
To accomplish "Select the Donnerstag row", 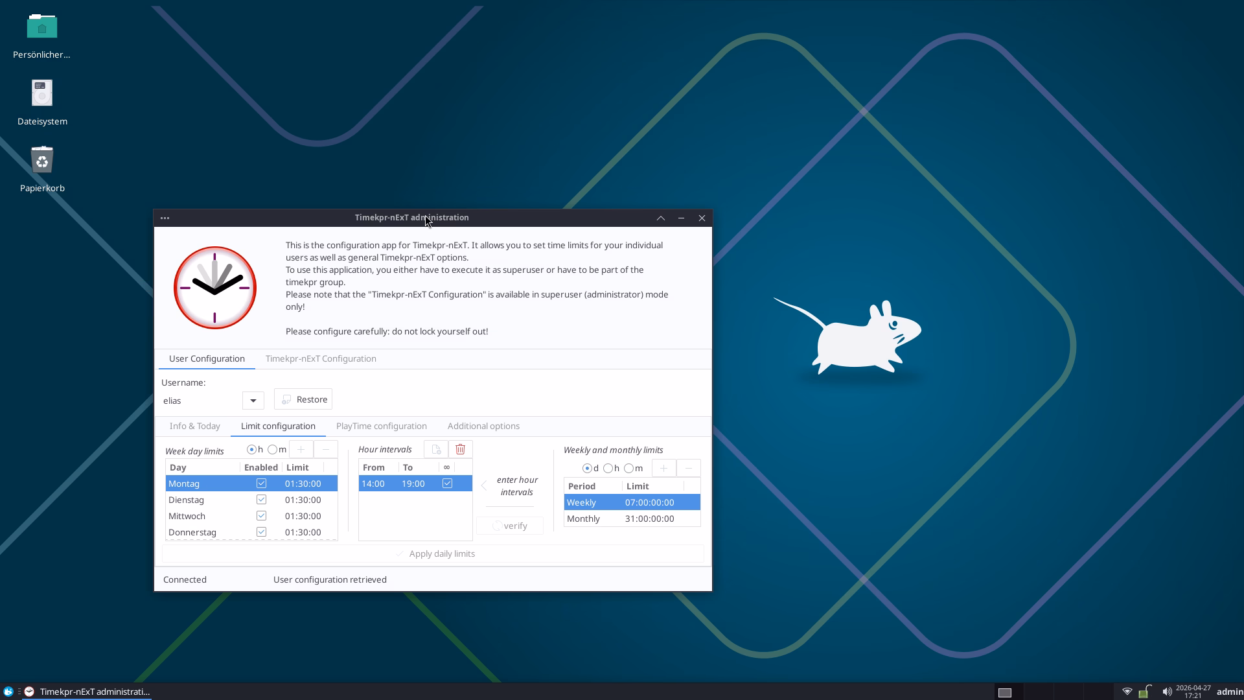I will [x=251, y=532].
